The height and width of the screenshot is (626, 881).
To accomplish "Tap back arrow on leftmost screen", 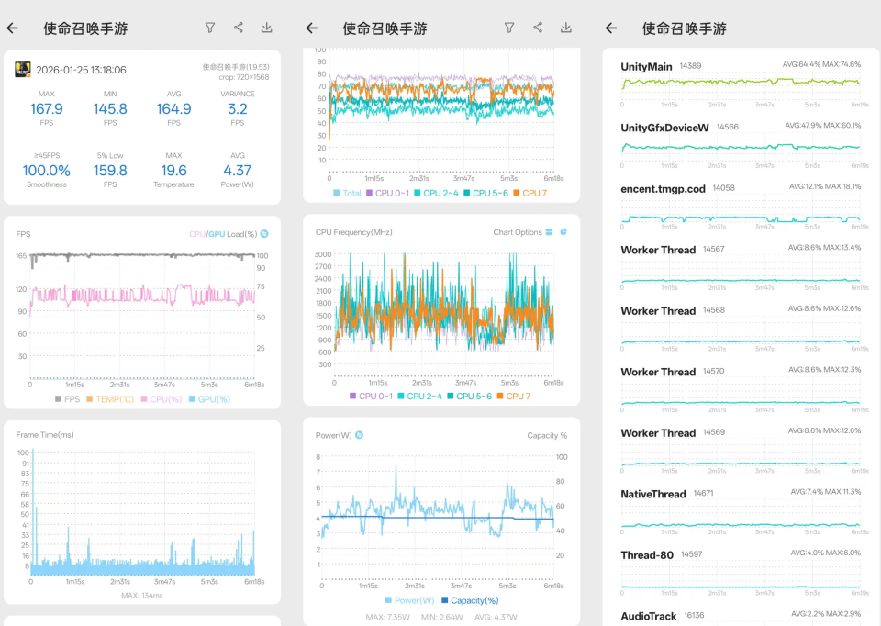I will click(x=12, y=28).
